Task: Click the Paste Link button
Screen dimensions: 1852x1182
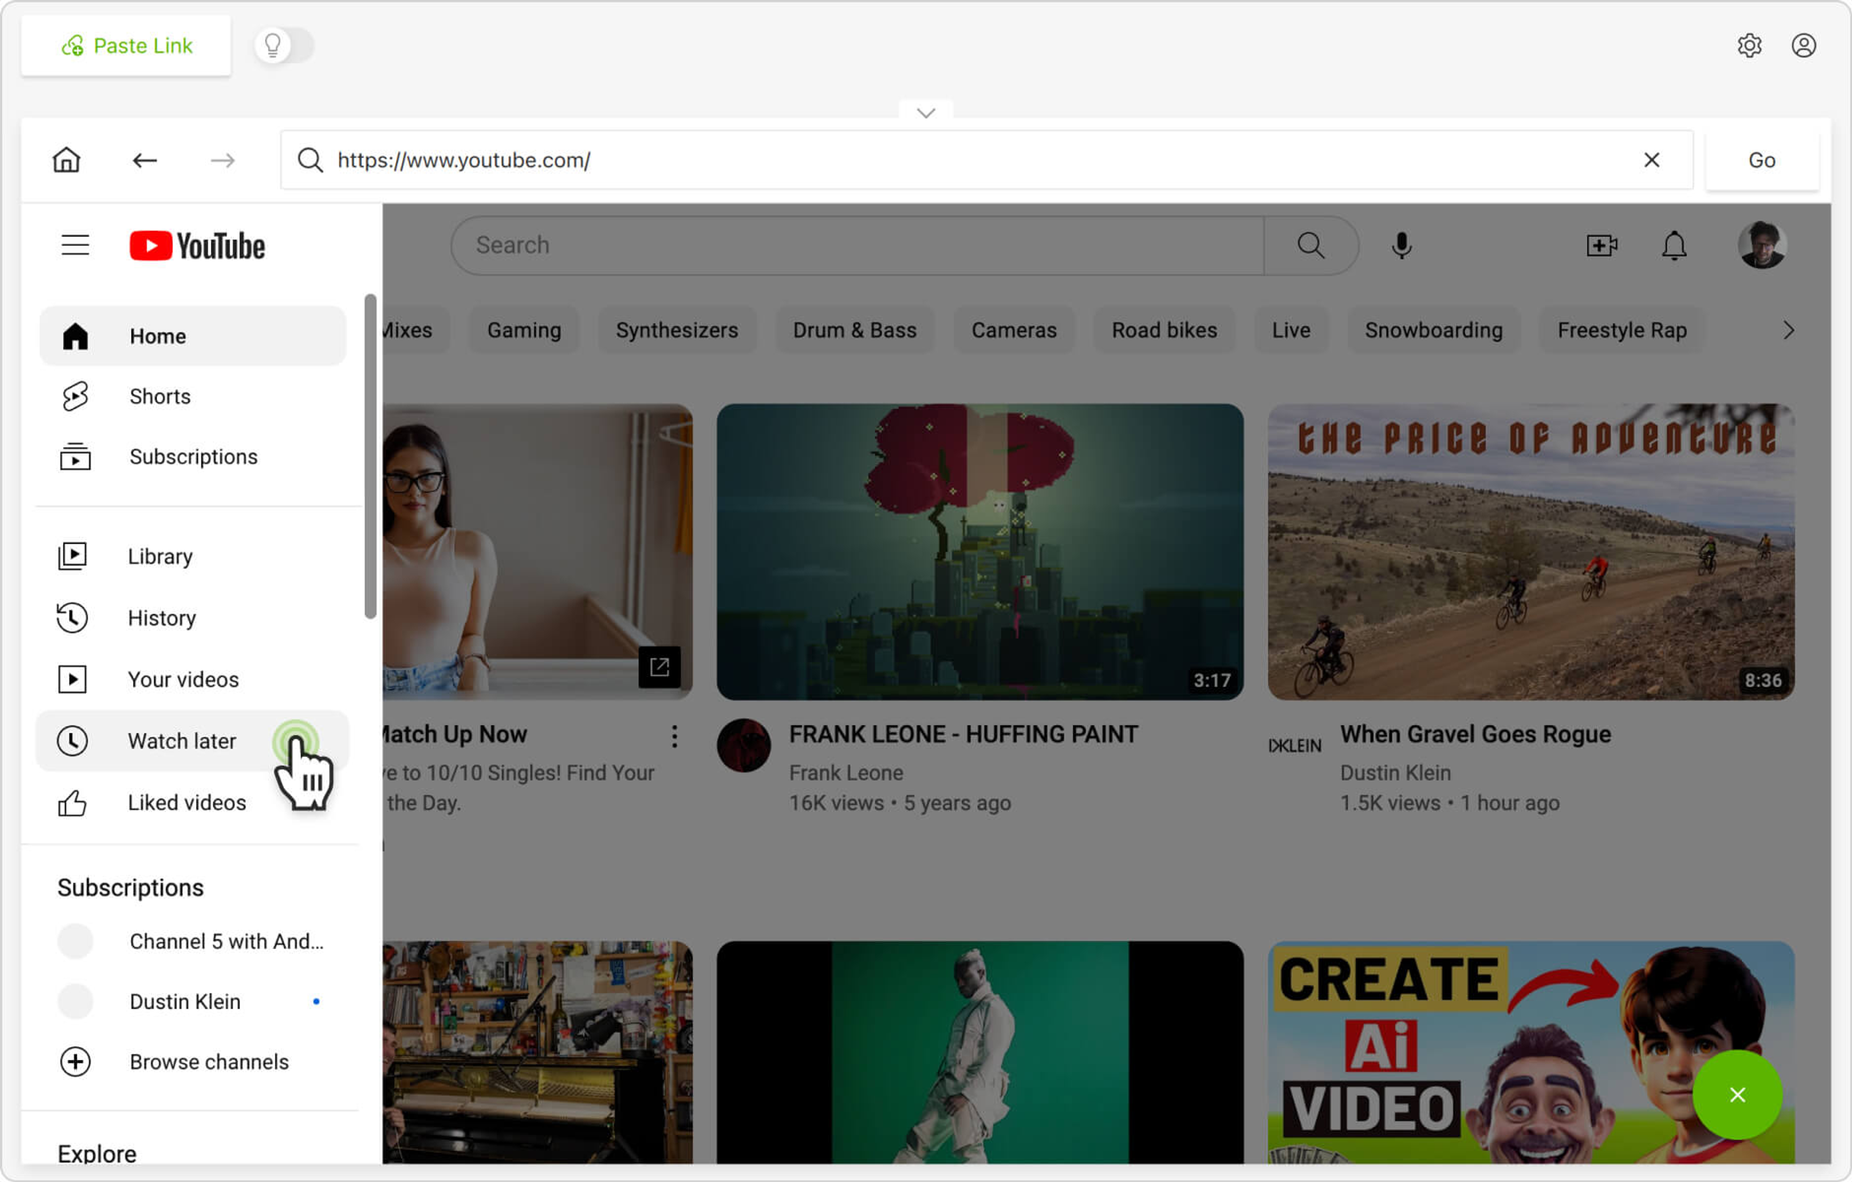Action: pyautogui.click(x=126, y=45)
